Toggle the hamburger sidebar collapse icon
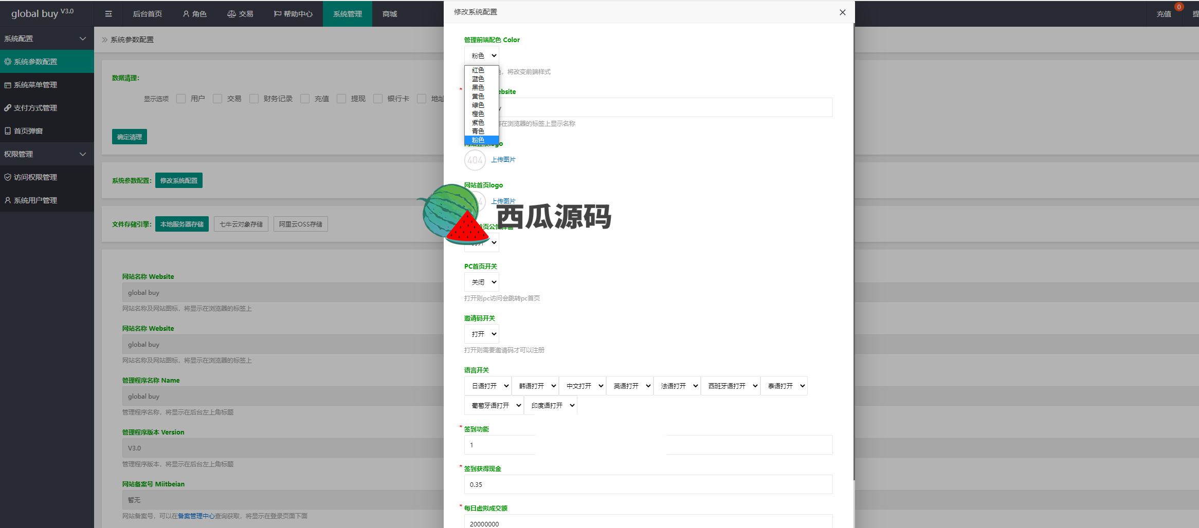 (x=108, y=14)
